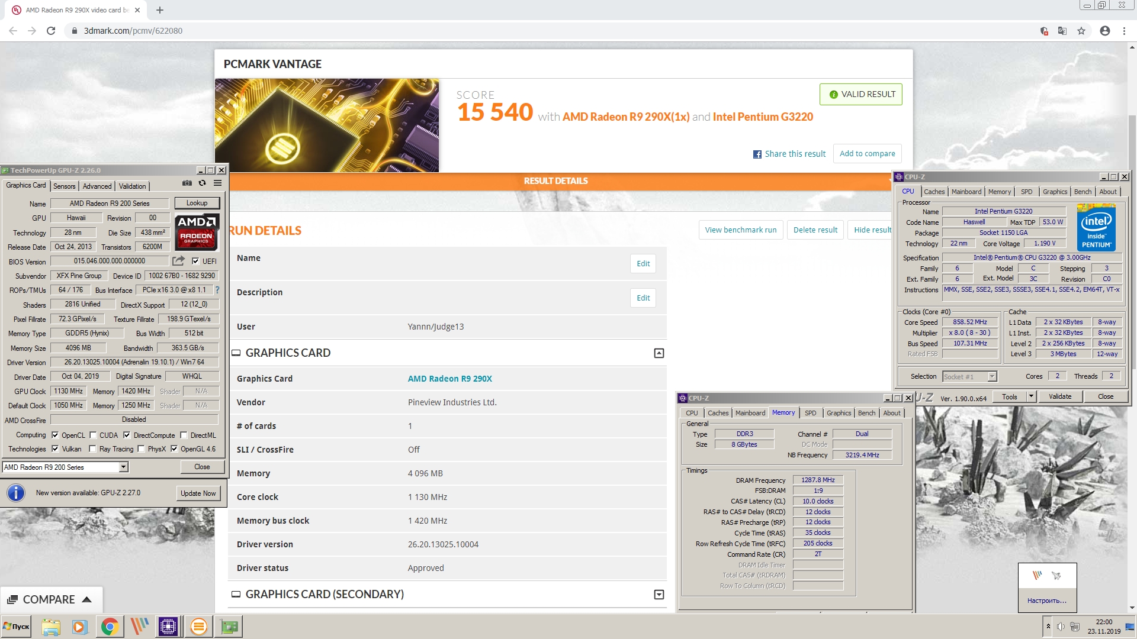Viewport: 1137px width, 639px height.
Task: Click the Edit button next to Description
Action: pyautogui.click(x=643, y=298)
